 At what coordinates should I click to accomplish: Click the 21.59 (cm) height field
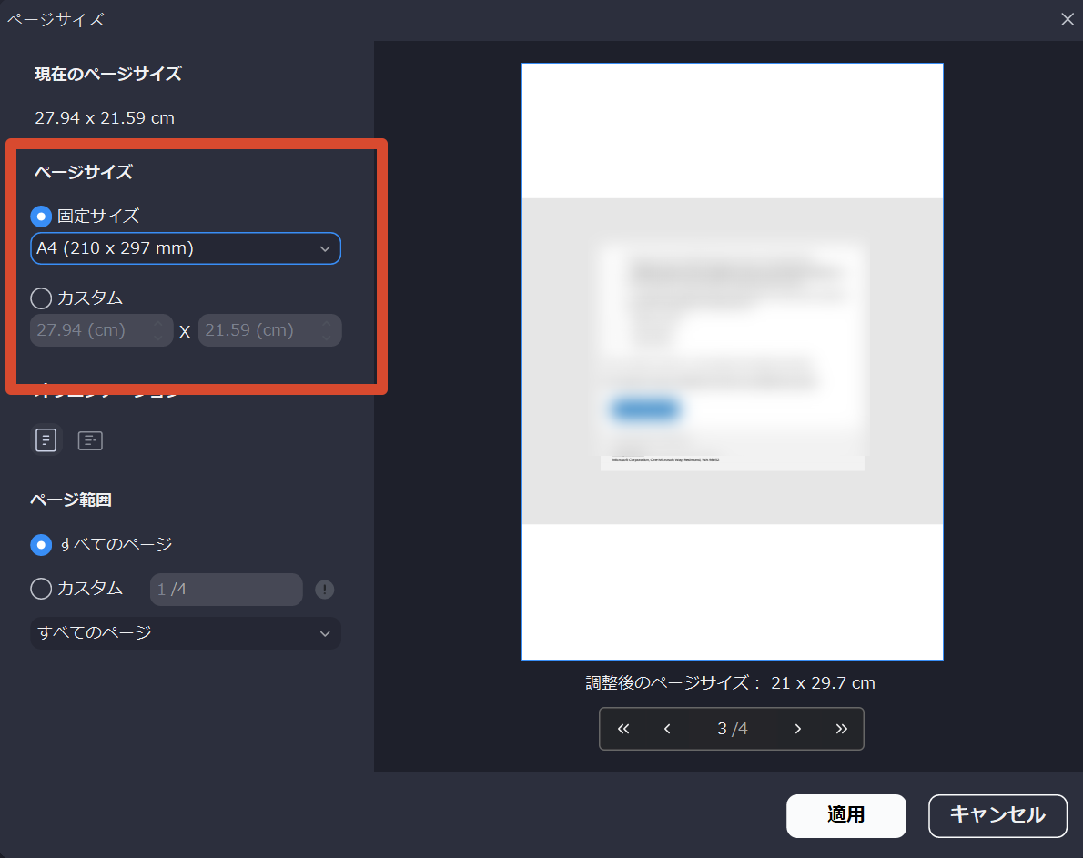(x=270, y=330)
